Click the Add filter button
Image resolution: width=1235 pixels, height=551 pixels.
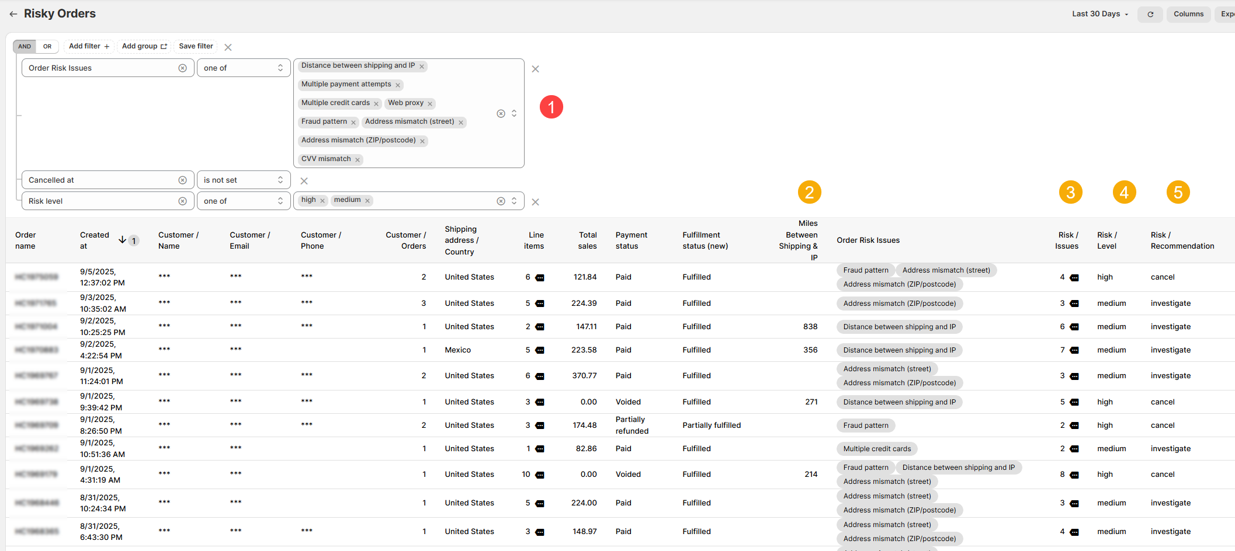coord(89,46)
